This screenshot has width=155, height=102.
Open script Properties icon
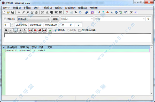click(71, 12)
